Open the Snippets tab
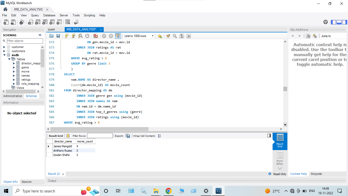This screenshot has height=196, width=348. pos(316,174)
